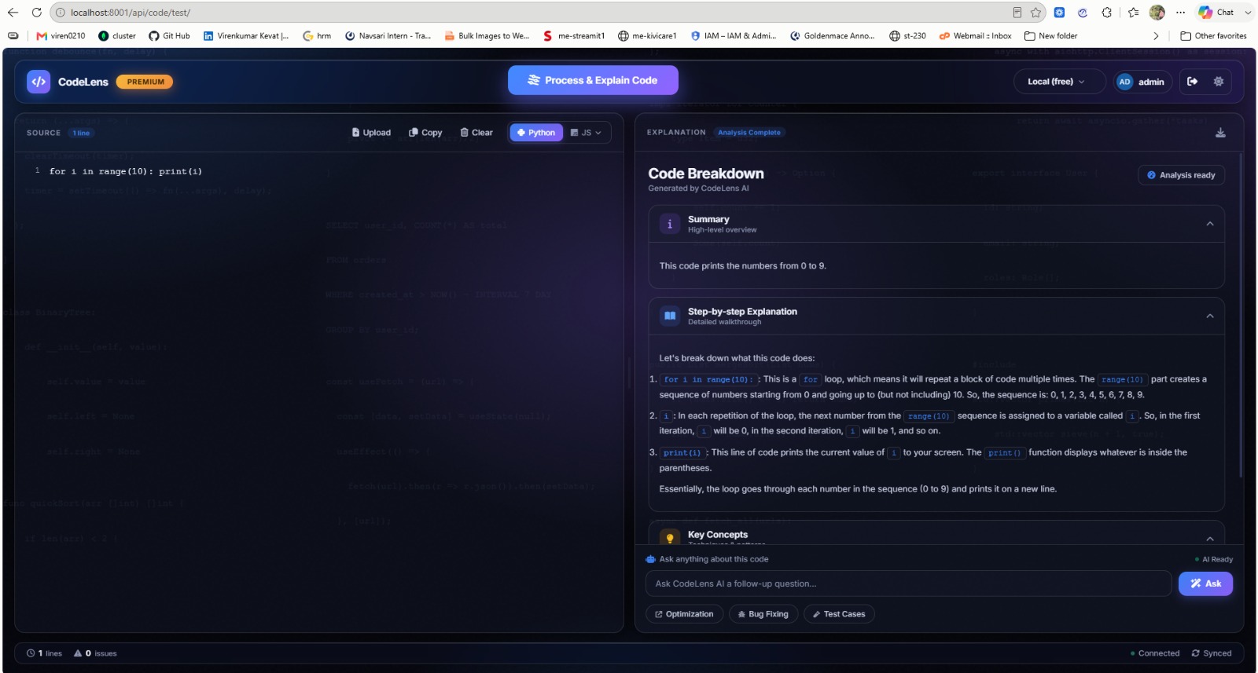Open the Git Hub bookmark
Screen dimensions: 1258x673
(169, 36)
